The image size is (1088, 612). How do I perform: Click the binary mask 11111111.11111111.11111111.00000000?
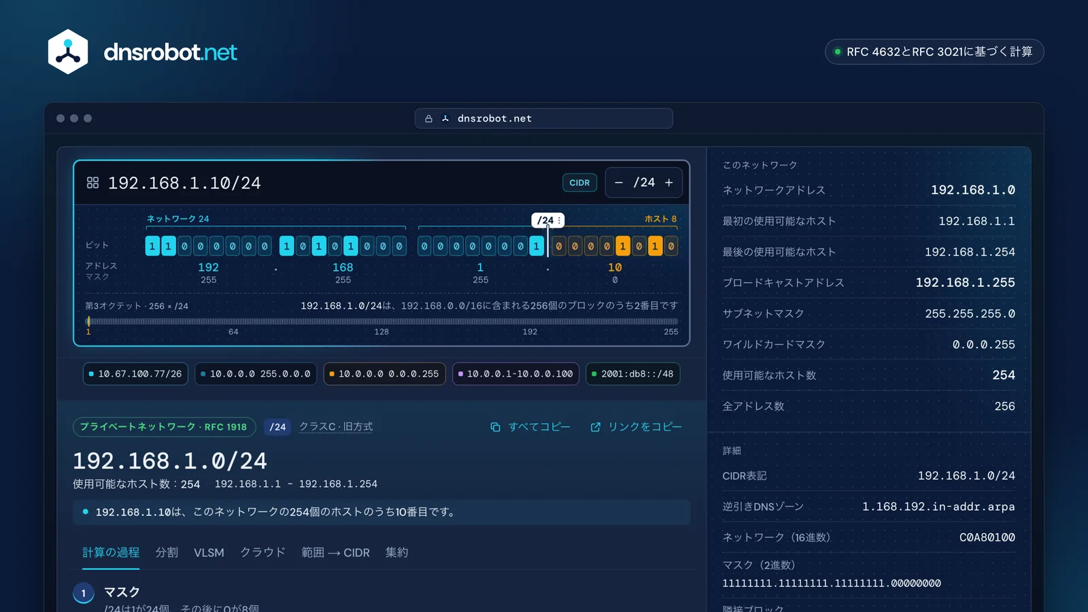(832, 583)
